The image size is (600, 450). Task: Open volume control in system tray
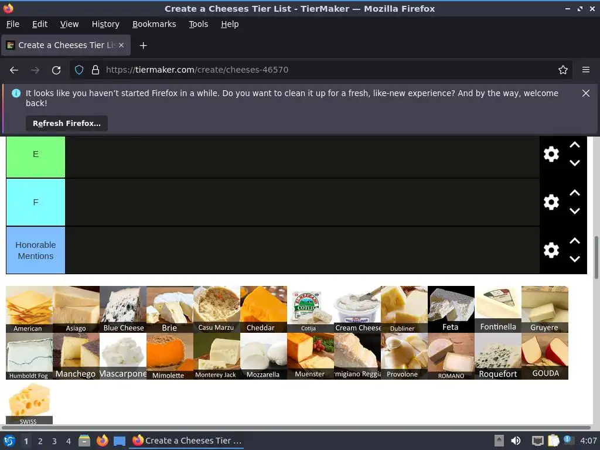click(516, 441)
